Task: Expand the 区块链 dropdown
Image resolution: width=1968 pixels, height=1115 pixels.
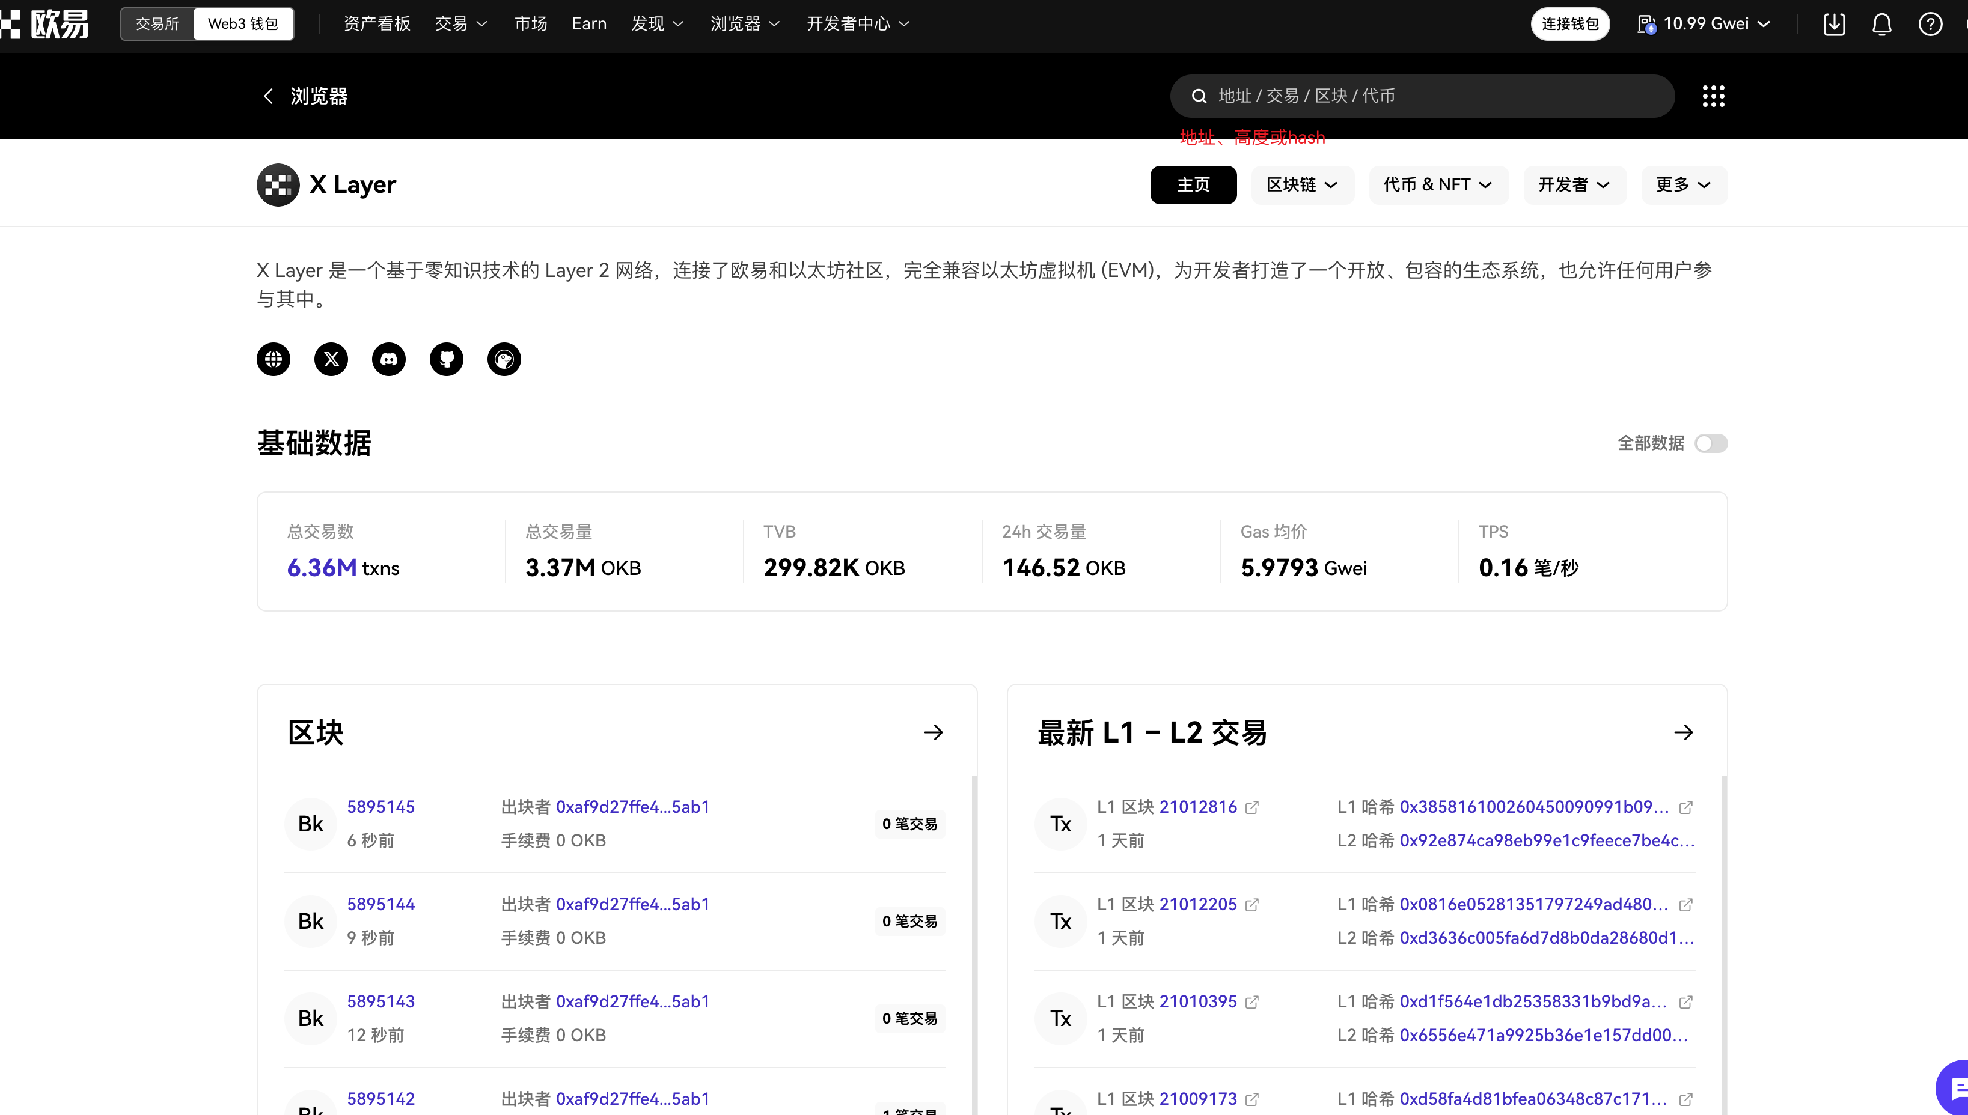Action: pyautogui.click(x=1301, y=184)
